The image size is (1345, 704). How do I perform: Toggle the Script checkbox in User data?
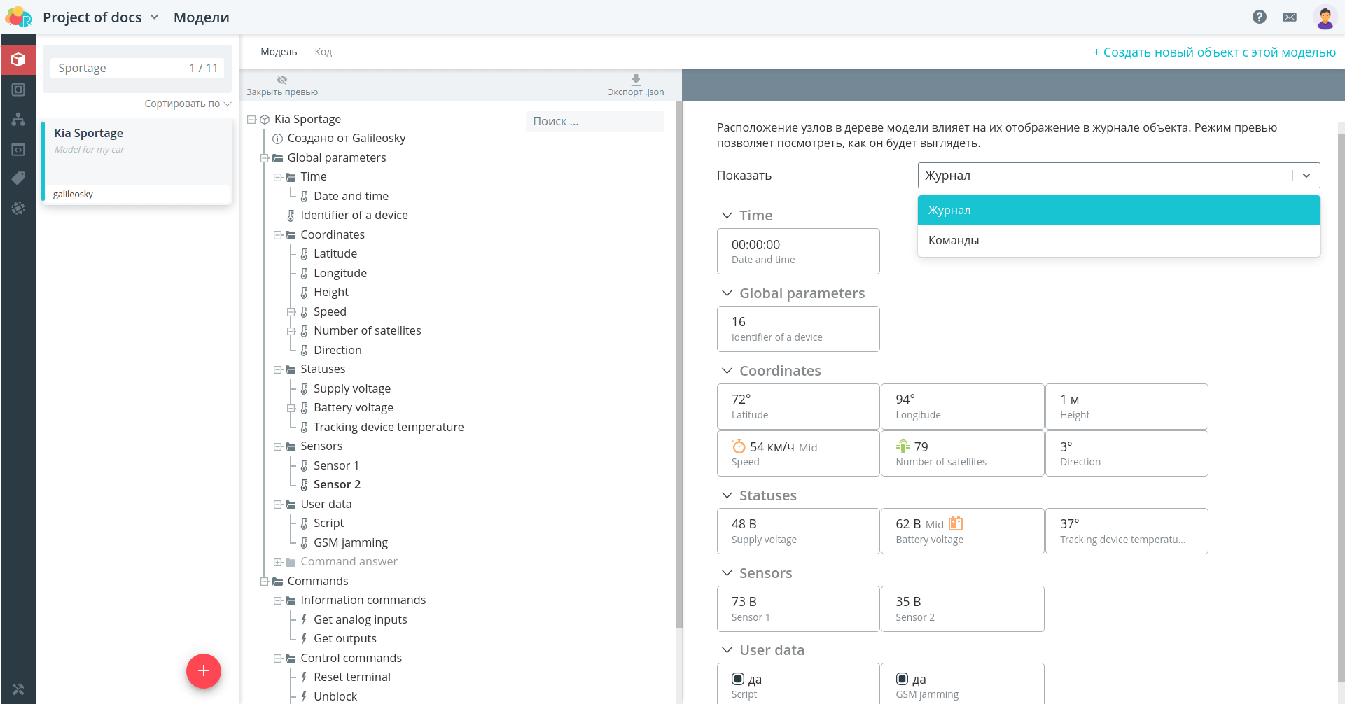click(738, 679)
